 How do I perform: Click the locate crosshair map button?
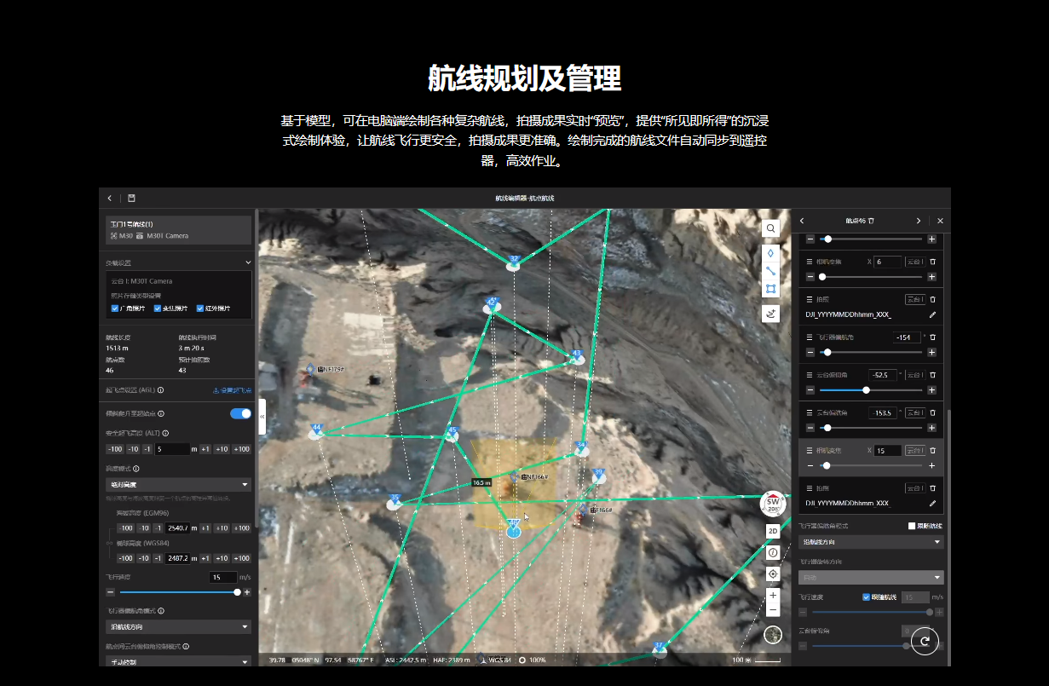tap(773, 574)
